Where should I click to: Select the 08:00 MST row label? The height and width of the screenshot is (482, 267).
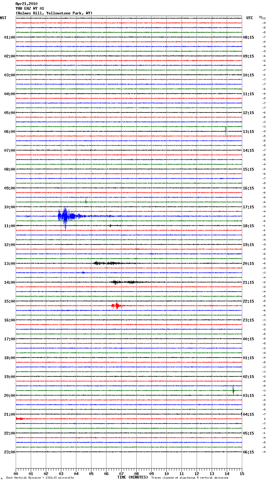pyautogui.click(x=10, y=169)
